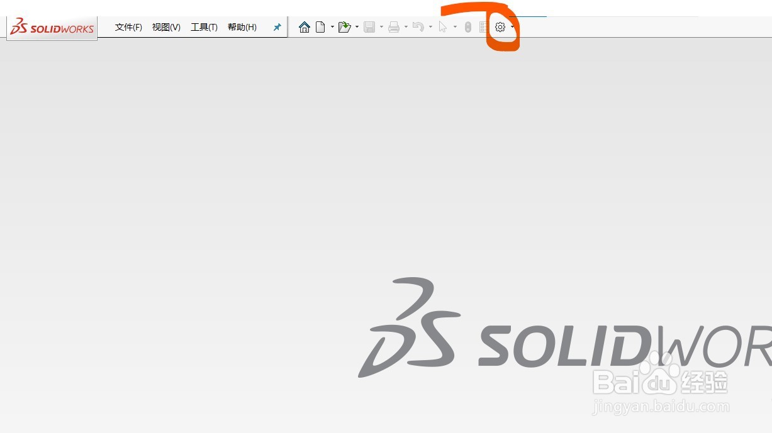Open Options via the gear icon
This screenshot has height=433, width=772.
[x=500, y=27]
